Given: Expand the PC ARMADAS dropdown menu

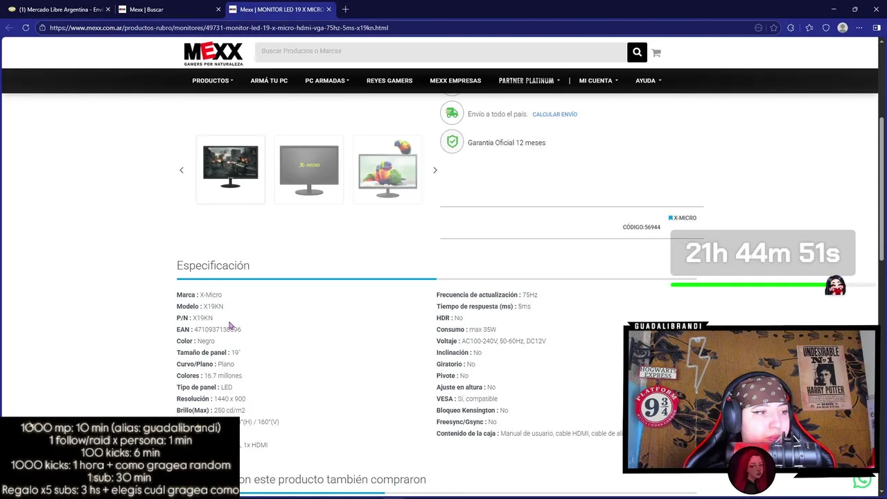Looking at the screenshot, I should 327,80.
